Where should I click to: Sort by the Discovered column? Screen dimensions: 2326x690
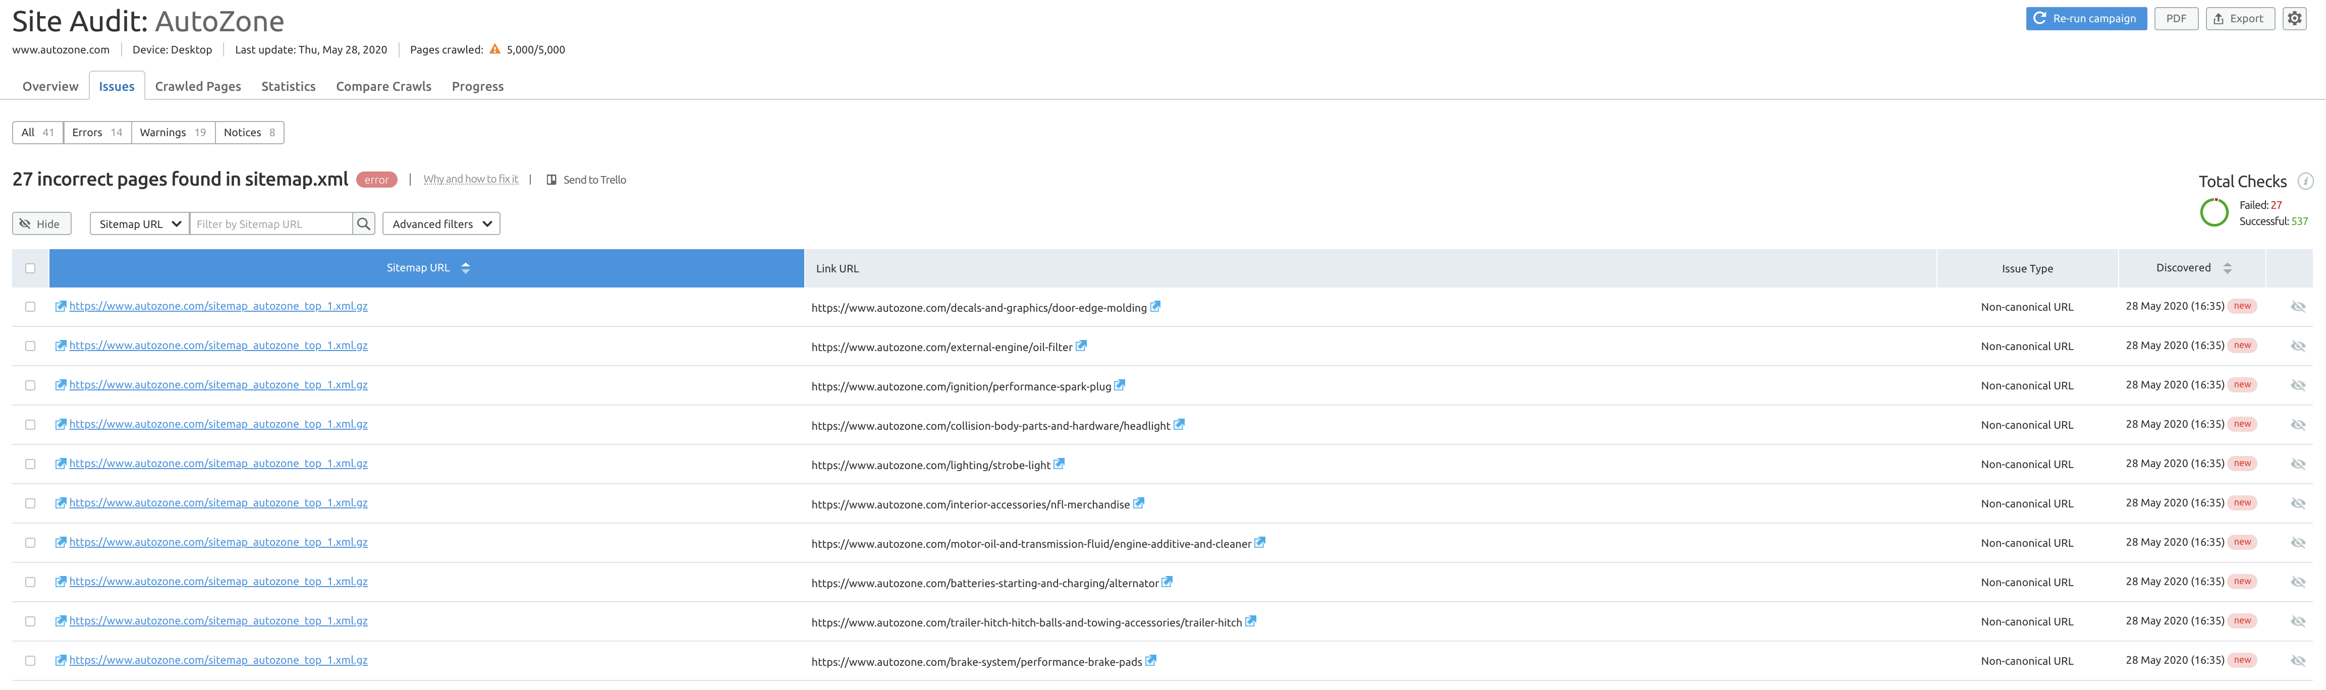[2192, 268]
